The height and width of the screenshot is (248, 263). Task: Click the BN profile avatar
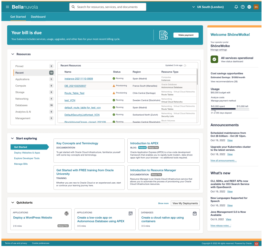click(x=257, y=7)
